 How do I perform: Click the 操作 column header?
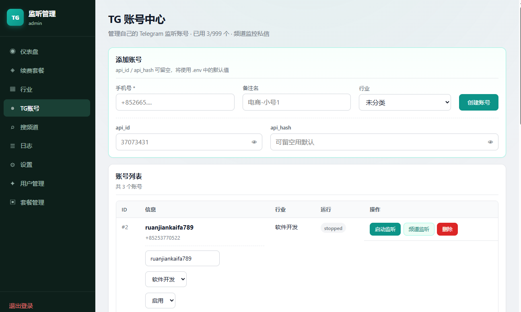(x=375, y=209)
